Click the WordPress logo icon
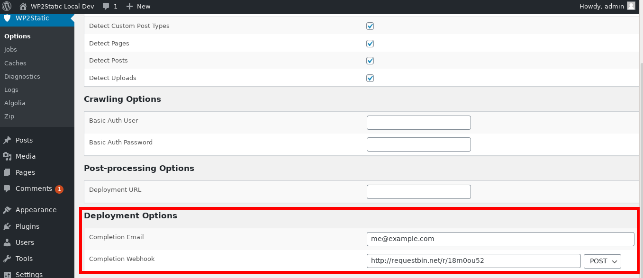 [x=6, y=6]
